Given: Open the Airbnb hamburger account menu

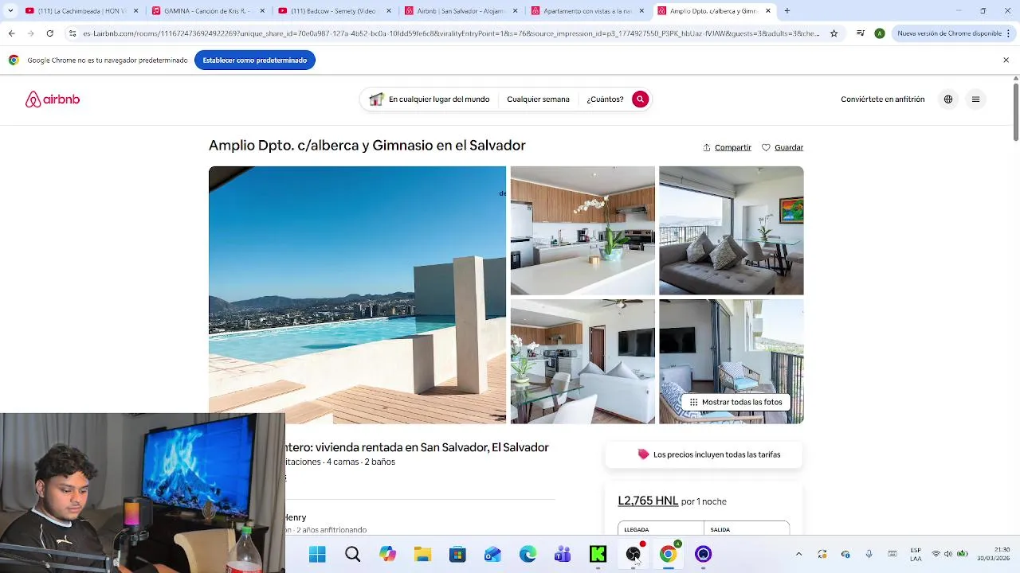Looking at the screenshot, I should [975, 99].
